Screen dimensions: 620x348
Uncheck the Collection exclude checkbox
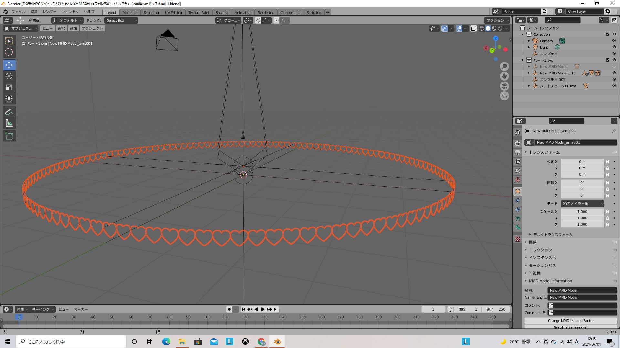pyautogui.click(x=608, y=34)
